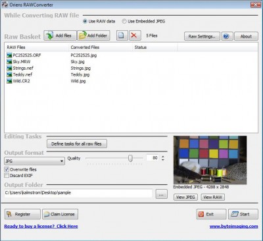The height and width of the screenshot is (241, 263).
Task: Uncheck the Overwrite files checkbox
Action: pos(7,169)
